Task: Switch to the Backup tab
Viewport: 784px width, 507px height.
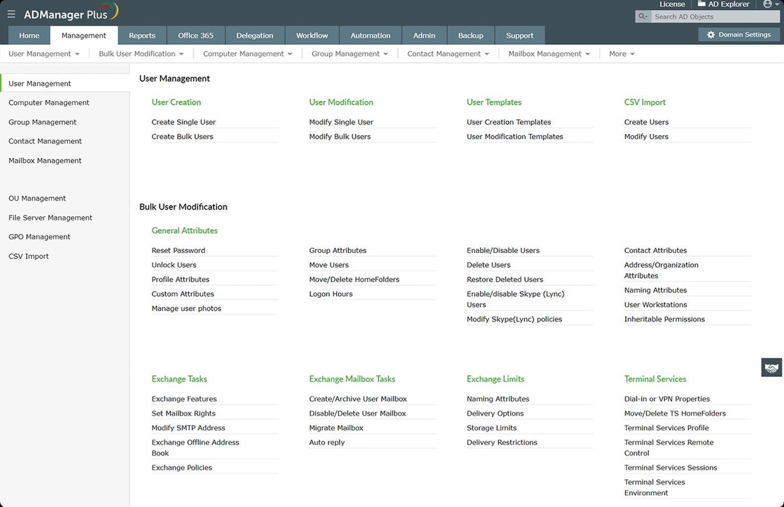Action: click(471, 36)
